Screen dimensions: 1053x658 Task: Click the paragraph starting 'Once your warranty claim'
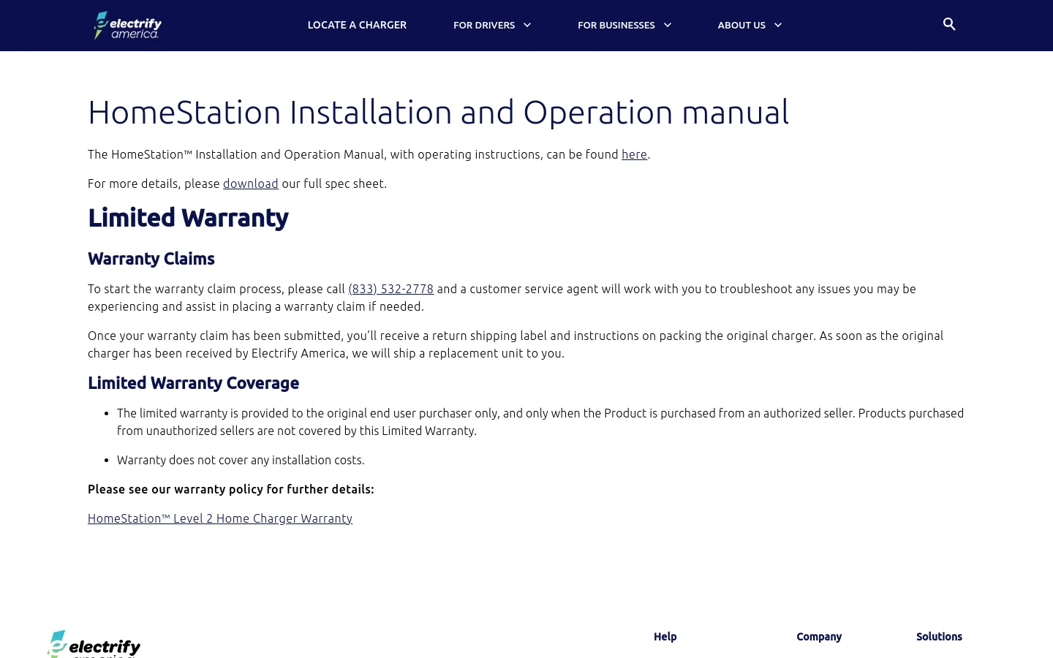click(516, 344)
